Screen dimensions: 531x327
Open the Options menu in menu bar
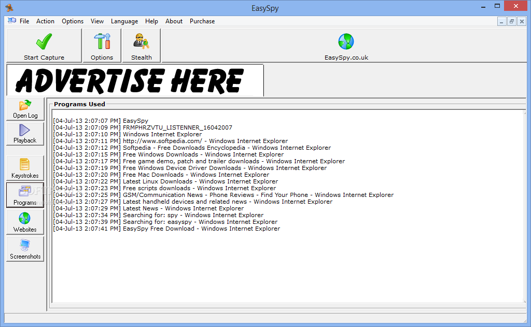(73, 21)
